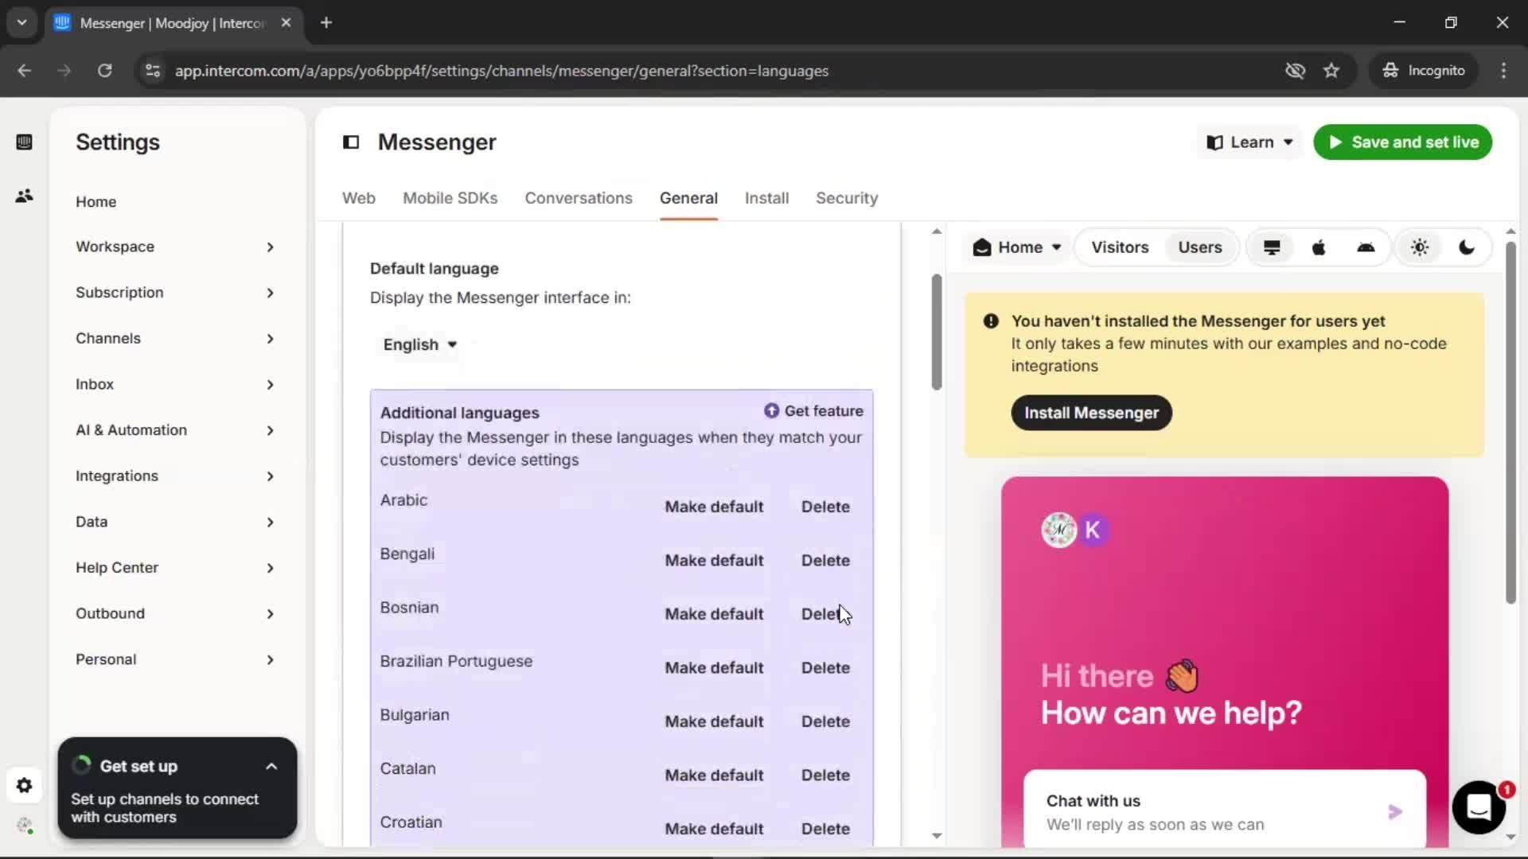
Task: Delete the Bengali language
Action: tap(825, 561)
